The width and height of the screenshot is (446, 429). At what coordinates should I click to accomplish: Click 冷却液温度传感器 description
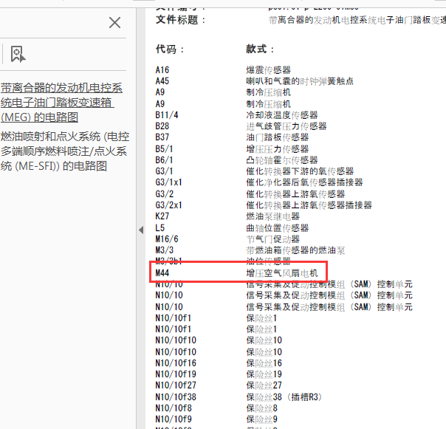(282, 115)
